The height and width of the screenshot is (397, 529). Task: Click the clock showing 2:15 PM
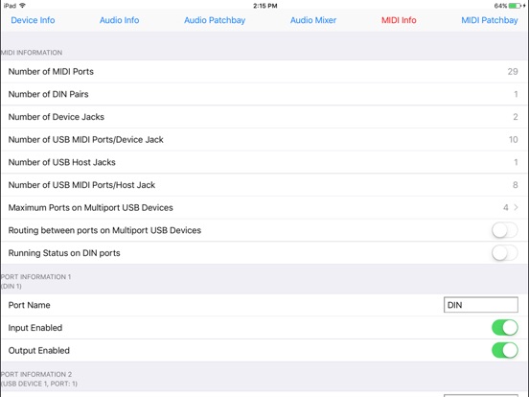[265, 6]
